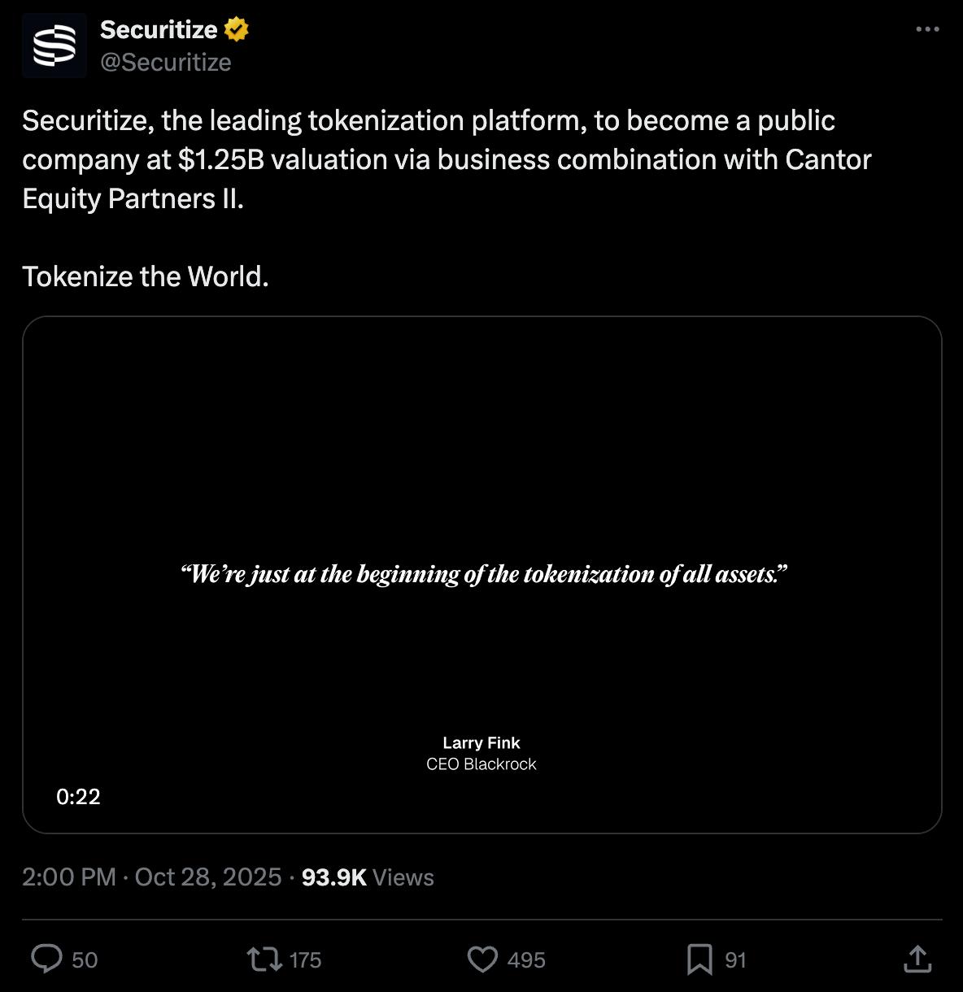Click the reply speech bubble icon
The width and height of the screenshot is (963, 992).
pyautogui.click(x=46, y=959)
